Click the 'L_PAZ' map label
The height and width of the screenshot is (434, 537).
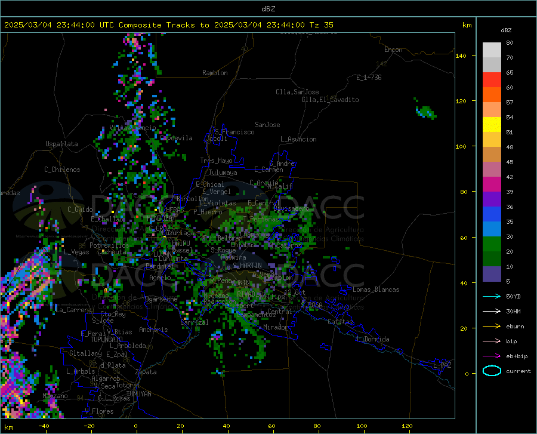point(442,365)
